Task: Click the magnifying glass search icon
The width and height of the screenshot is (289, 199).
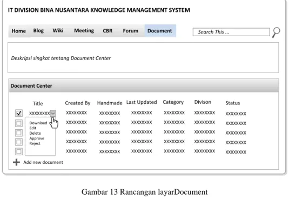Action: coord(276,32)
